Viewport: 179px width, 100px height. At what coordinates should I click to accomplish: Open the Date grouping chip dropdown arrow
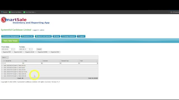(x=7, y=57)
